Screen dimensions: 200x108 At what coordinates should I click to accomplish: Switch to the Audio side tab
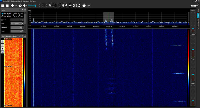tap(198, 11)
